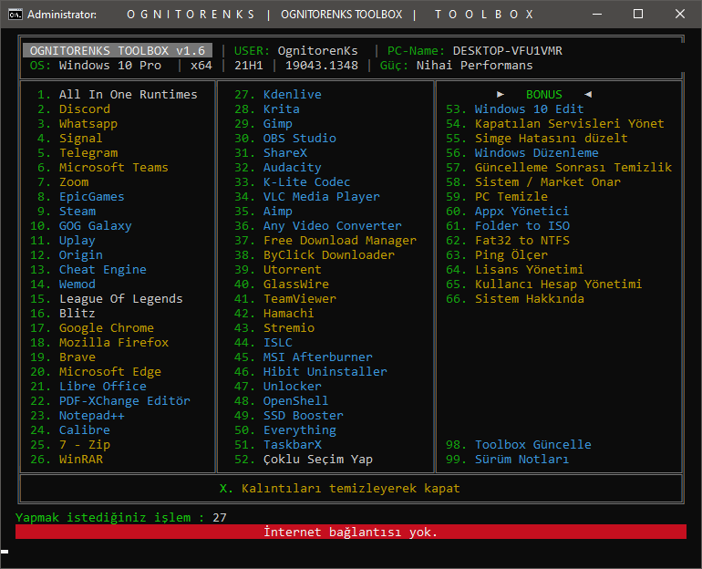Click 'Toolbox Güncelle' entry
Viewport: 702px width, 569px height.
(532, 445)
